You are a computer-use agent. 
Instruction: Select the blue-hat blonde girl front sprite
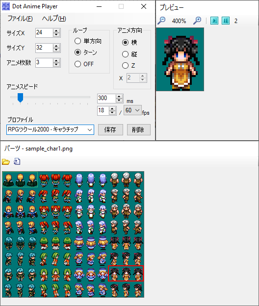click(x=91, y=274)
